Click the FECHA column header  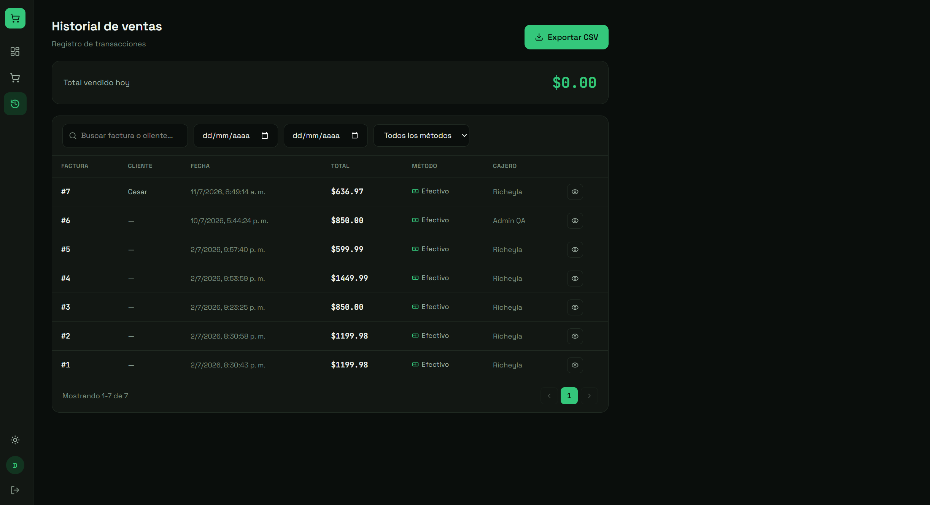(200, 166)
